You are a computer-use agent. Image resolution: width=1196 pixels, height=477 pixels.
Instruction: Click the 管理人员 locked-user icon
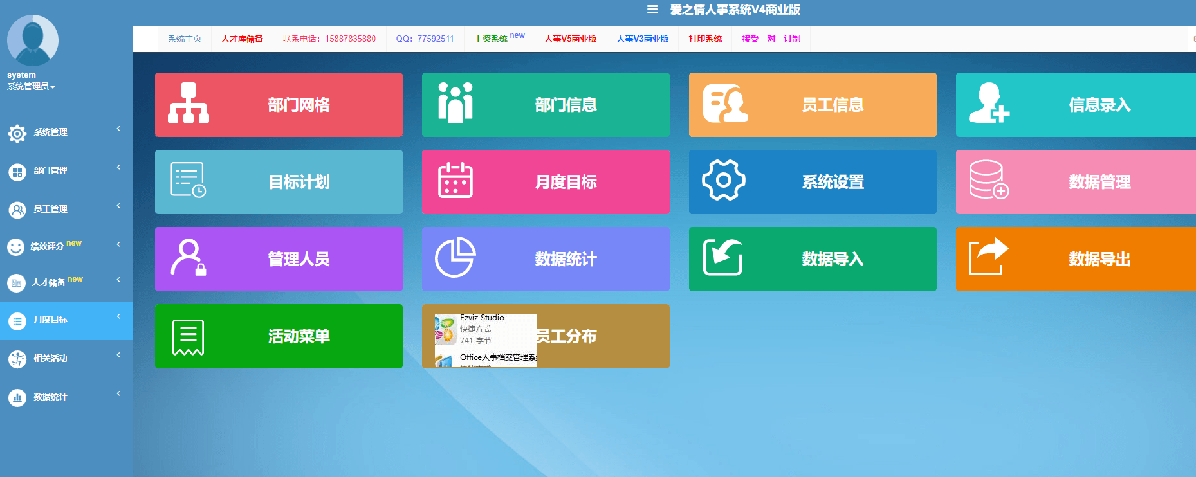tap(189, 257)
